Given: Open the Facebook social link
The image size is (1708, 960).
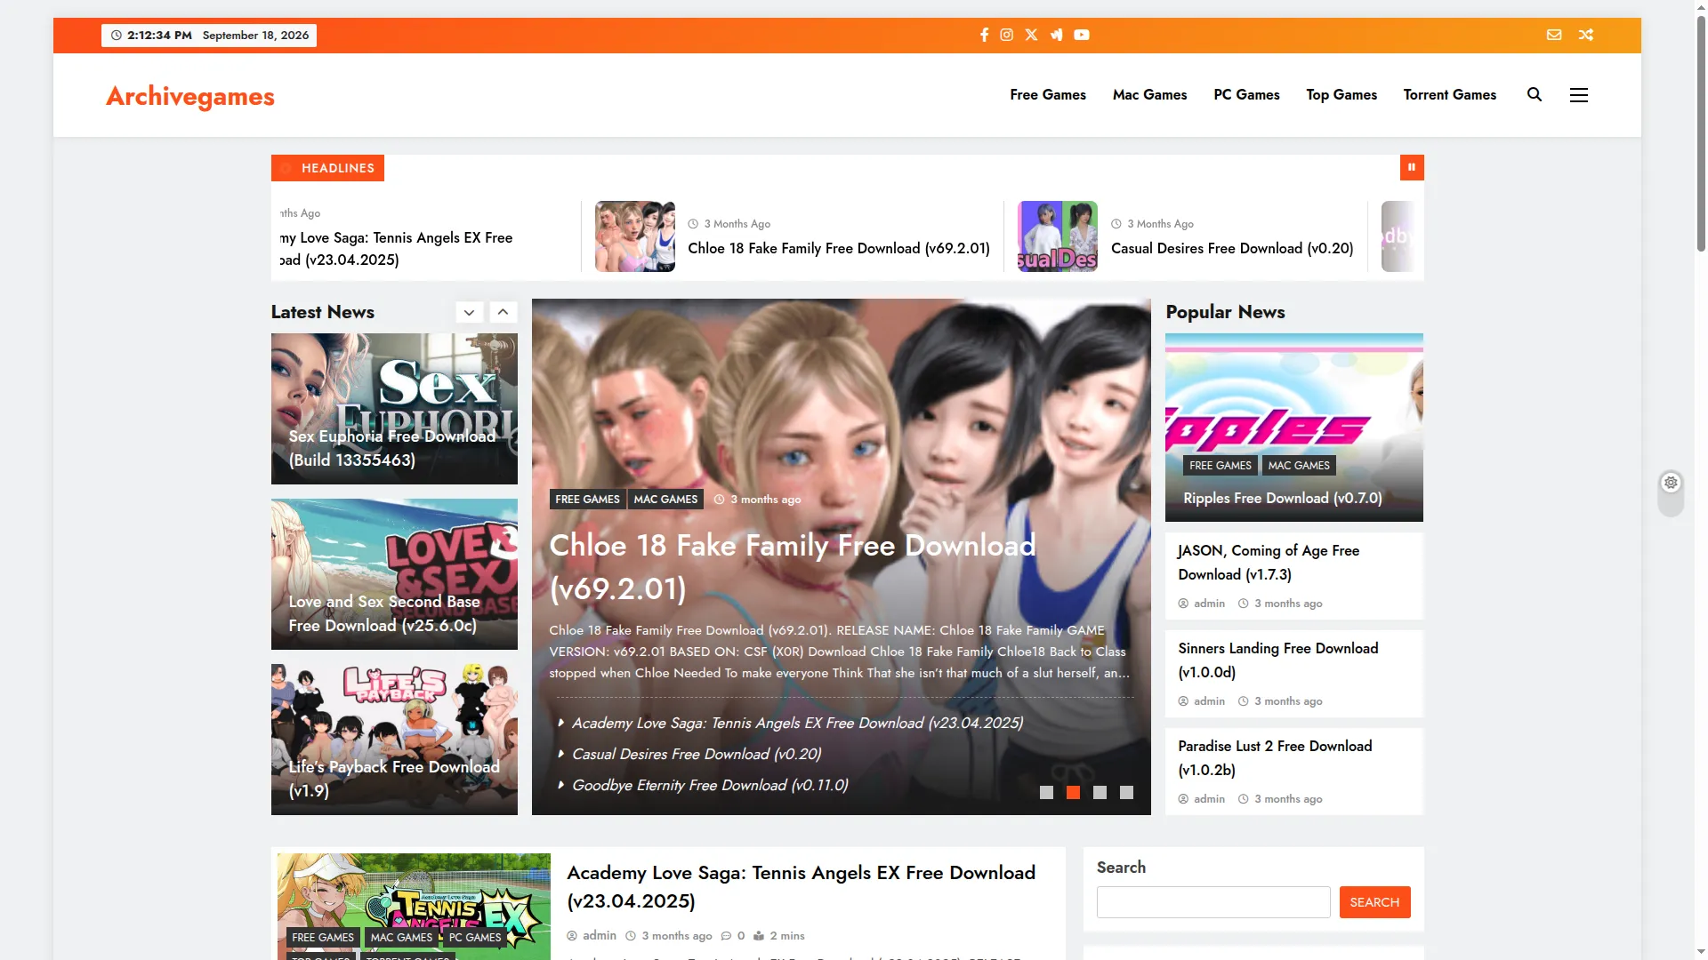Looking at the screenshot, I should pos(984,35).
